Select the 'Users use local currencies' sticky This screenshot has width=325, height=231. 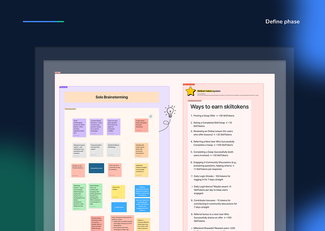[x=115, y=170]
